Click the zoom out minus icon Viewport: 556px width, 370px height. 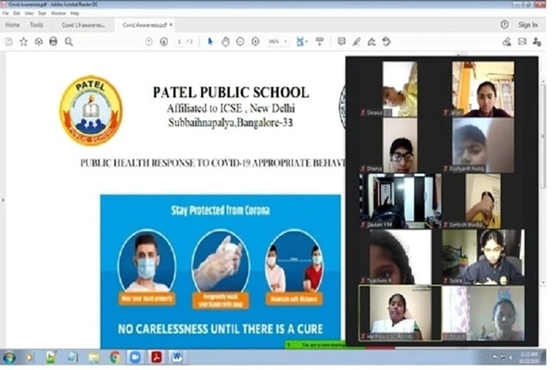[241, 42]
